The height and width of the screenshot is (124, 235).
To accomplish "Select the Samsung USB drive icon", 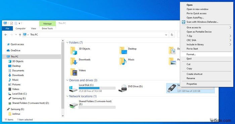I will 172,88.
